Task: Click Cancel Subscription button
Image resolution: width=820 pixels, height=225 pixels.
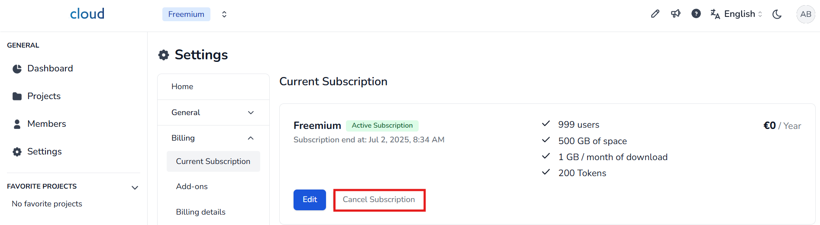Action: (379, 199)
